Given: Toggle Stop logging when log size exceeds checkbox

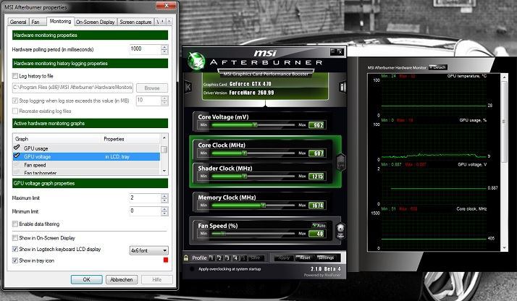Looking at the screenshot, I should (x=14, y=101).
